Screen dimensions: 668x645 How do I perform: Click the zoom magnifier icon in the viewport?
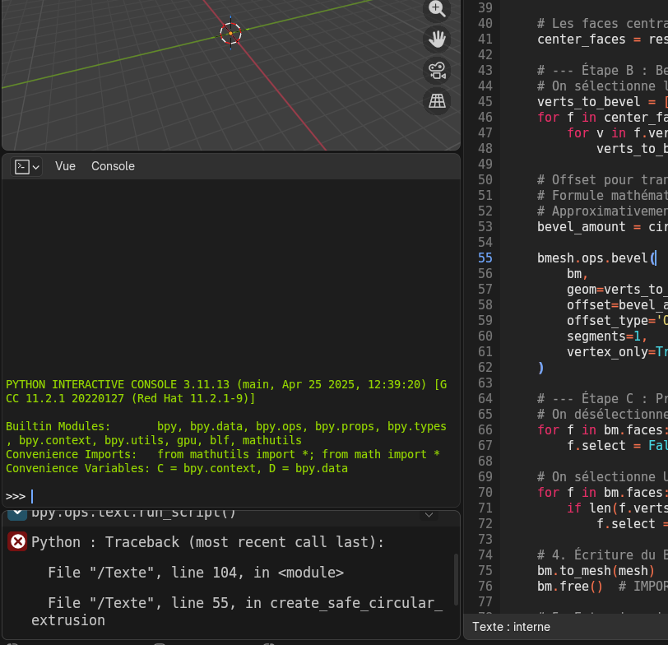[x=437, y=9]
